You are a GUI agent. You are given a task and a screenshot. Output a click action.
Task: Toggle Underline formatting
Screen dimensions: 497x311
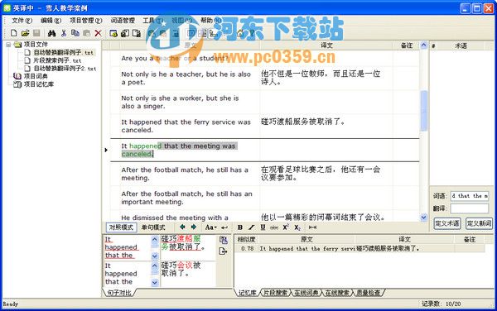click(x=263, y=227)
